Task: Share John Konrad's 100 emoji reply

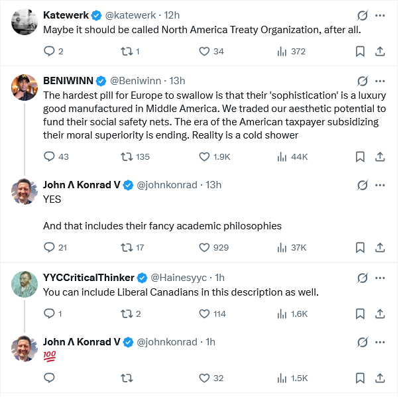Action: pos(380,378)
